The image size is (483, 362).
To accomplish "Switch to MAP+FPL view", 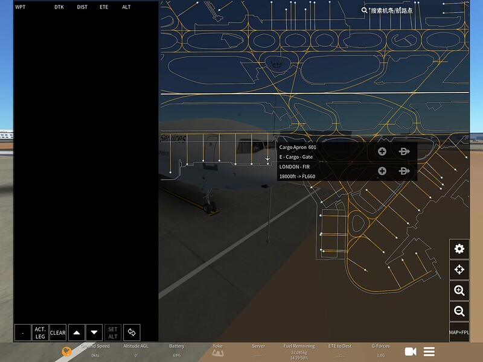I will (459, 332).
